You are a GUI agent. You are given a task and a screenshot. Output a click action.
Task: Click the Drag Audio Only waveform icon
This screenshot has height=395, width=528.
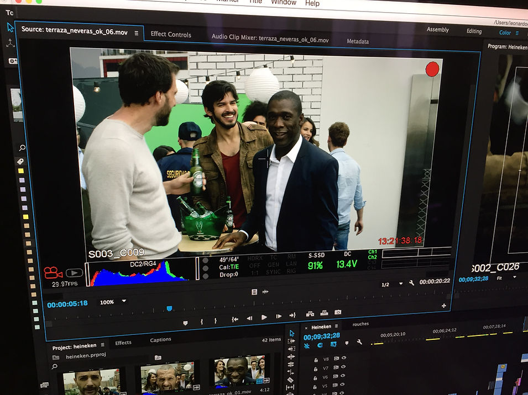[265, 291]
